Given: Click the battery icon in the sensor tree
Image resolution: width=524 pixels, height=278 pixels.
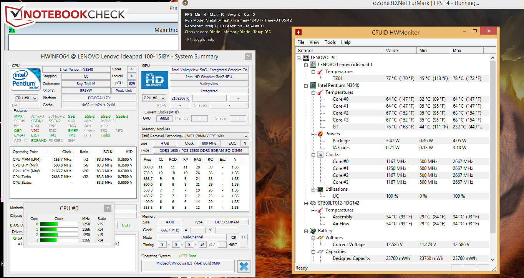Looking at the screenshot, I should (x=313, y=231).
